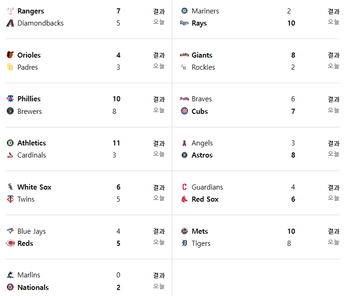The height and width of the screenshot is (296, 349).
Task: Open the Red Sox team name
Action: (205, 199)
